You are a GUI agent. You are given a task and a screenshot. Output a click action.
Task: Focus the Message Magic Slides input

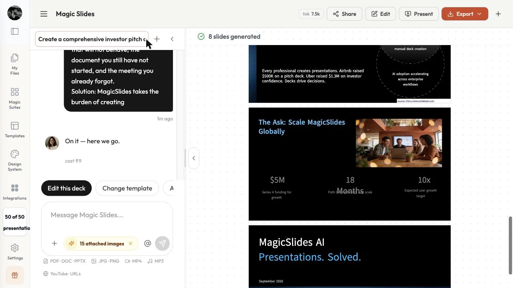point(107,215)
